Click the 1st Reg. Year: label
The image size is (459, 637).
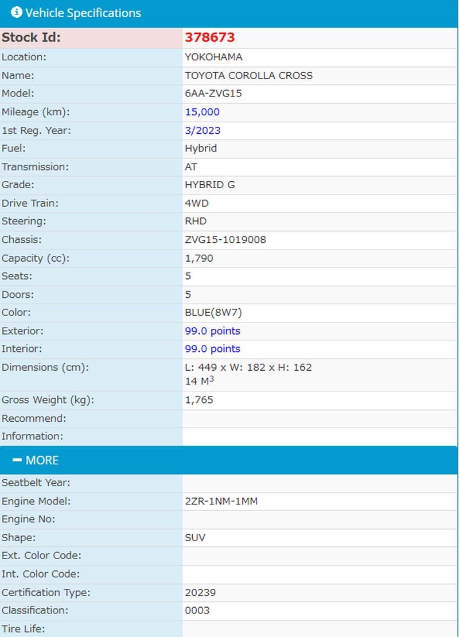tap(36, 130)
